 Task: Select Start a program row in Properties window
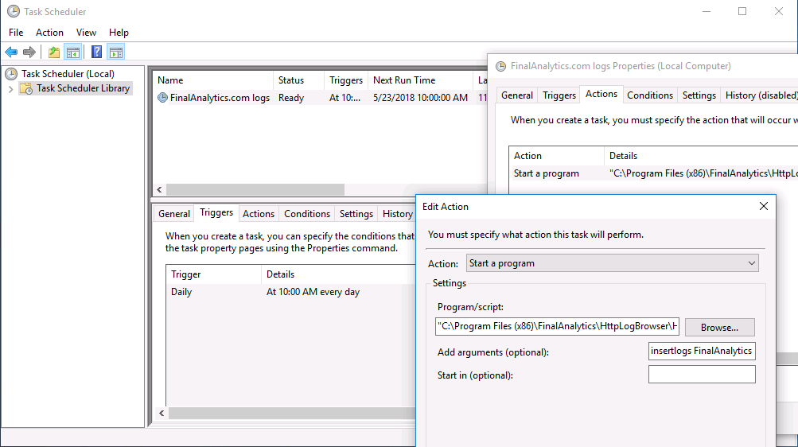coord(653,173)
